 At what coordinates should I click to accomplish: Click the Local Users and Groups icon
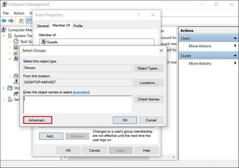tap(16, 59)
